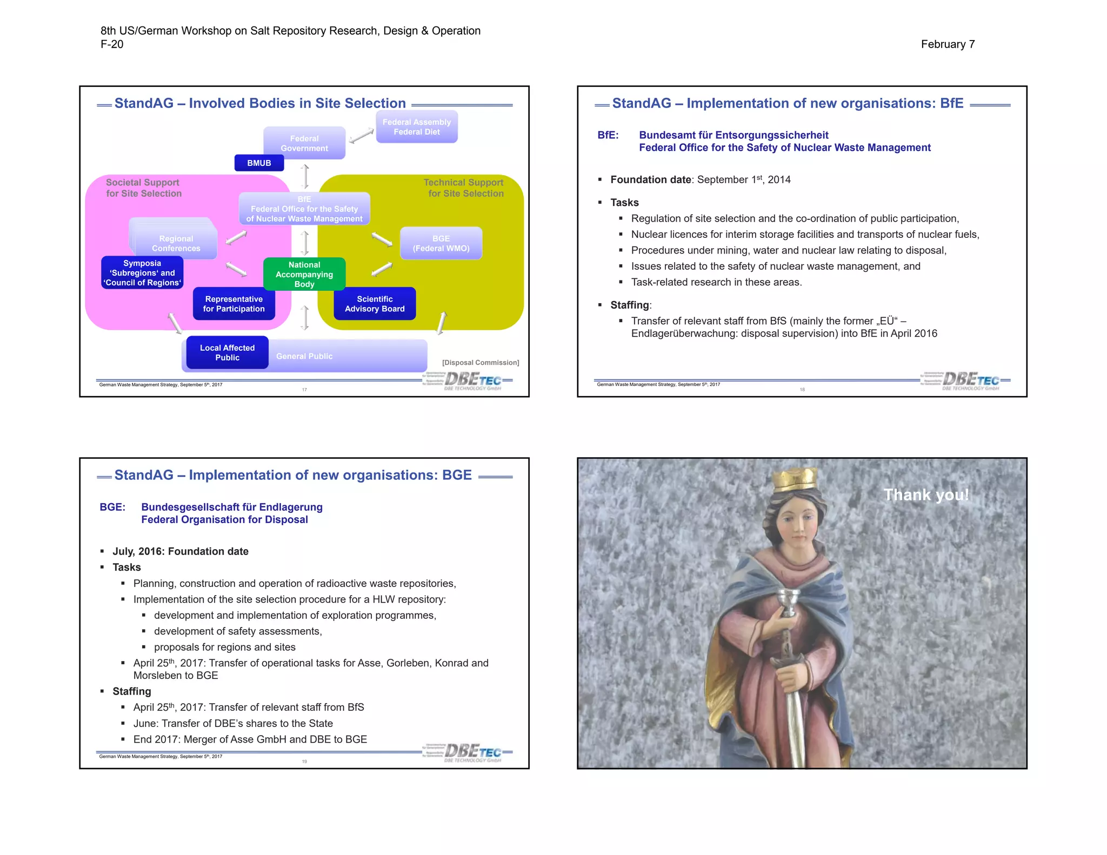Click the BfE slide title heading
This screenshot has height=855, width=1107.
coord(788,103)
